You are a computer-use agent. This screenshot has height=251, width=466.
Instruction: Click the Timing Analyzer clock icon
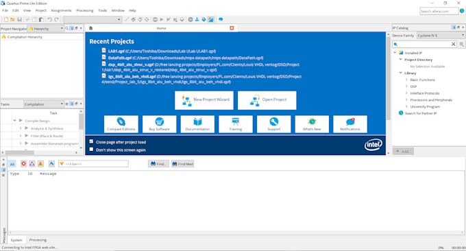coord(191,20)
